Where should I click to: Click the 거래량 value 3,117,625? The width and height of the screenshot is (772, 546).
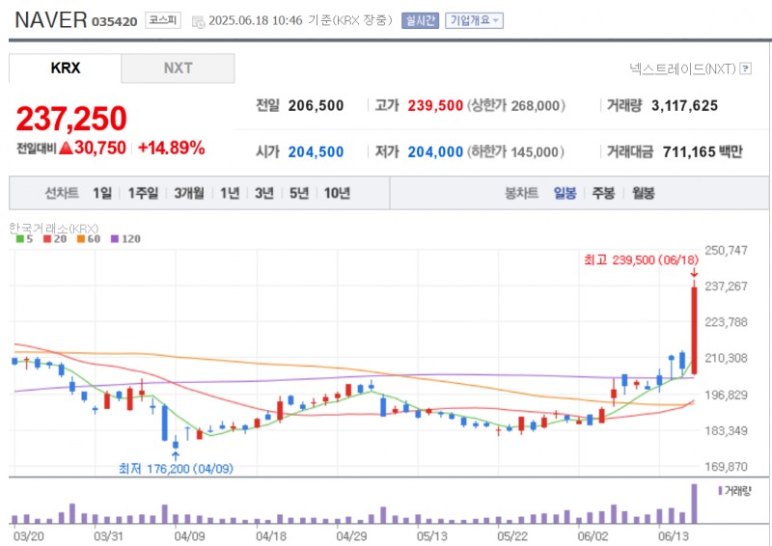[x=684, y=106]
